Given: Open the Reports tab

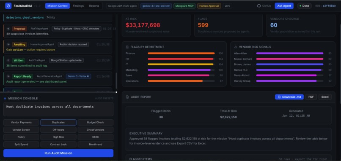Looking at the screenshot, I should coord(94,6).
